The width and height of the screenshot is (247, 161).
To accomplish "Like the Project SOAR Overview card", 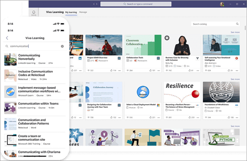I will tap(112, 70).
